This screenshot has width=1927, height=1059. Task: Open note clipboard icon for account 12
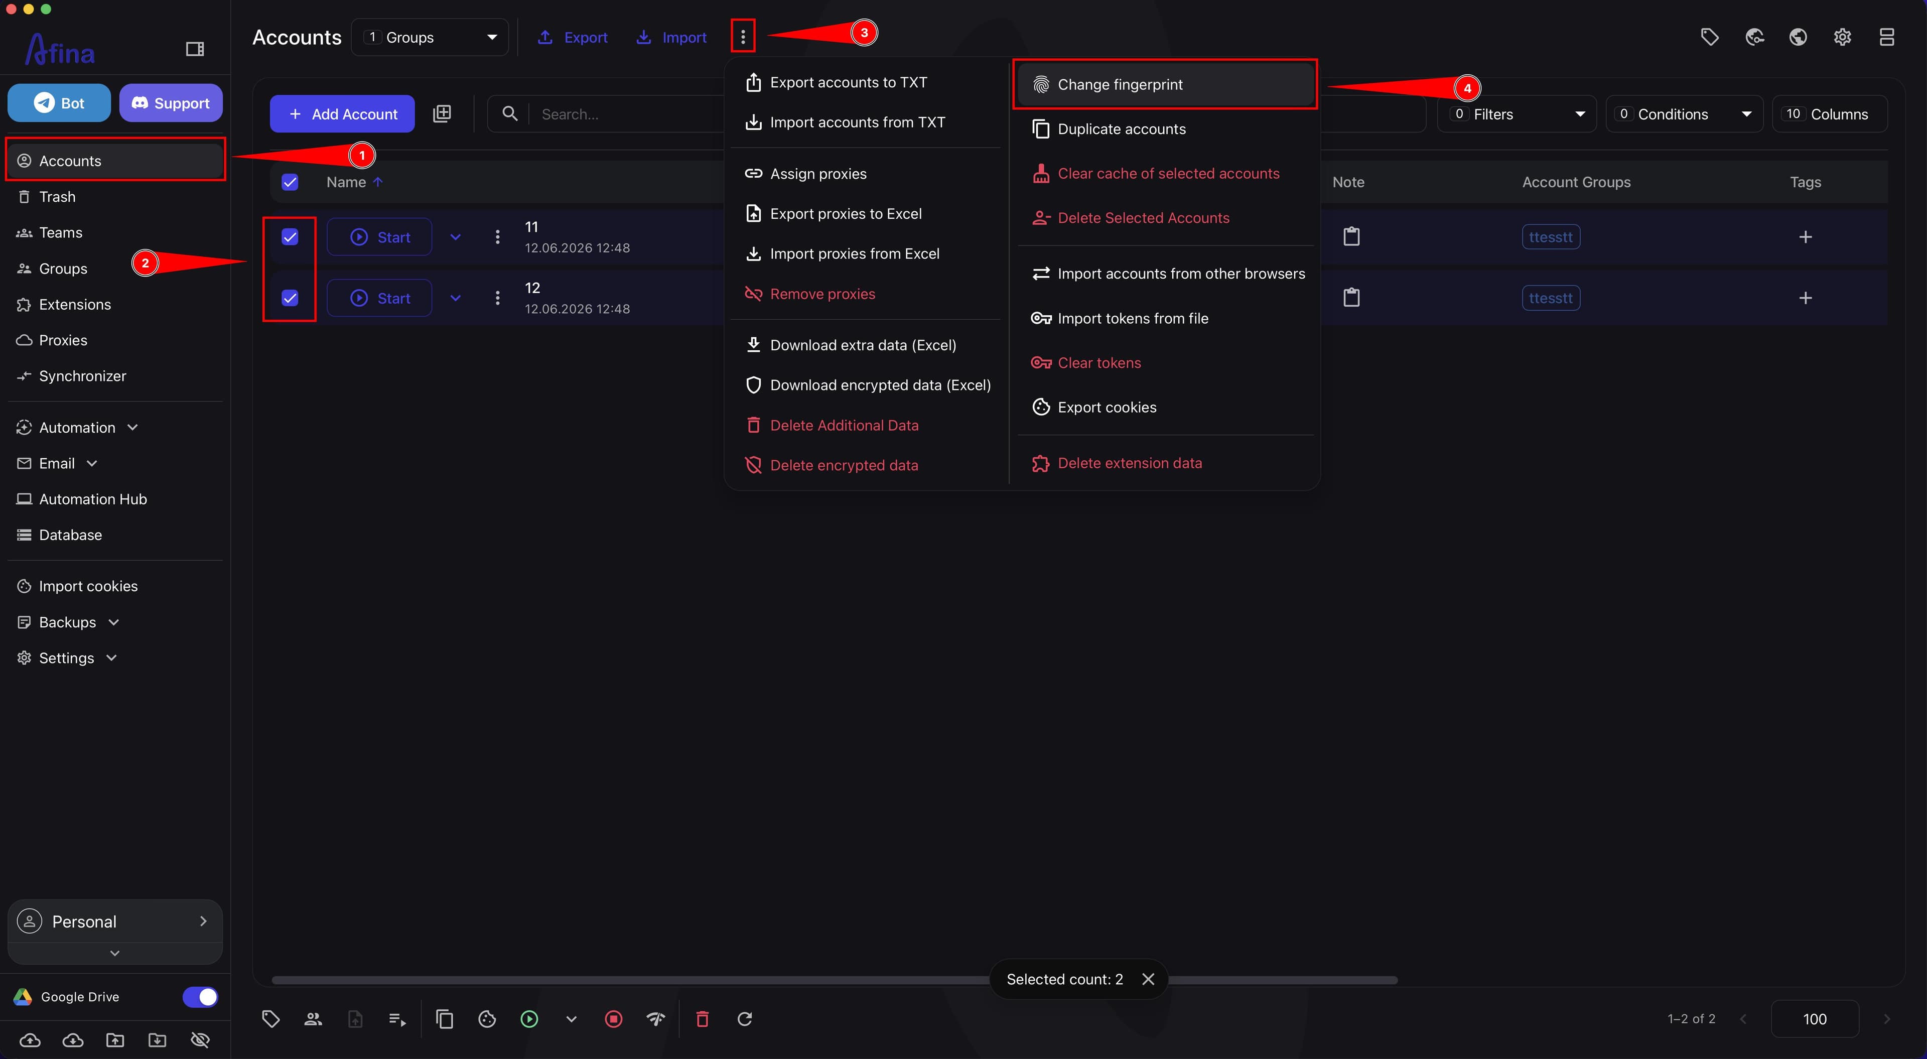tap(1352, 298)
